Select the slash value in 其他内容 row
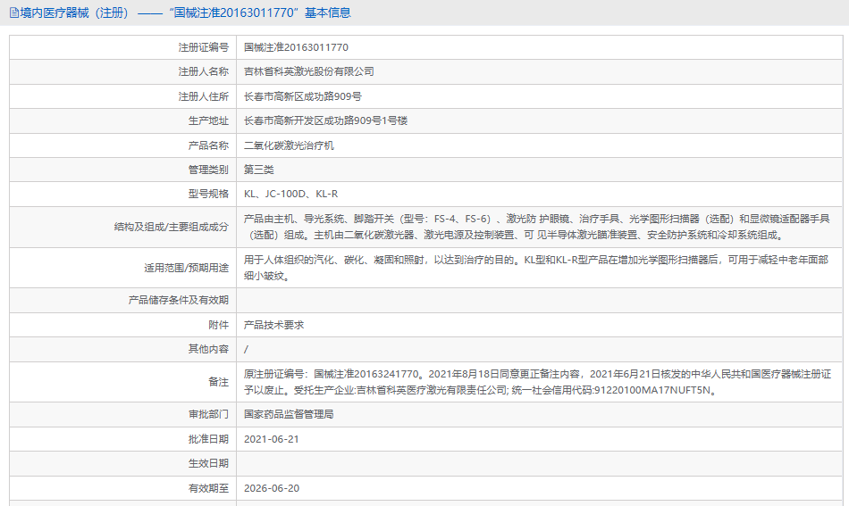Image resolution: width=849 pixels, height=506 pixels. [x=247, y=349]
